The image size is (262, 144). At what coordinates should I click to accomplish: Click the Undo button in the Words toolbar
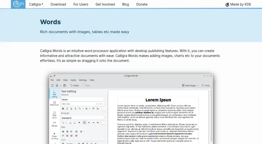(75, 85)
